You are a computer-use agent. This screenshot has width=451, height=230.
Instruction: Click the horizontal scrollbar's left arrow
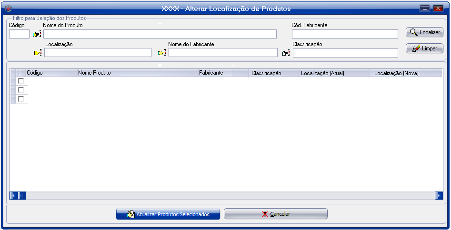pos(13,195)
